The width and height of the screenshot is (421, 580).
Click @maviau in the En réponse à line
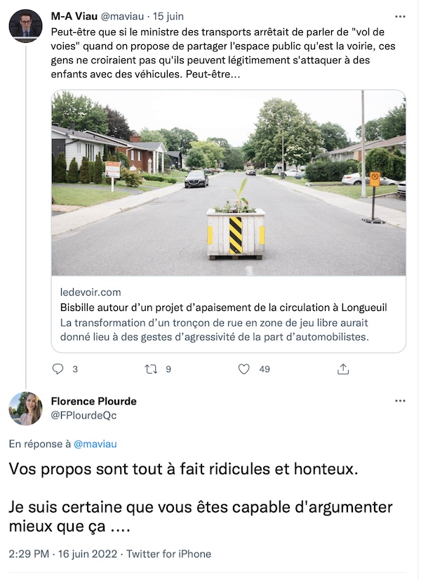[x=95, y=444]
